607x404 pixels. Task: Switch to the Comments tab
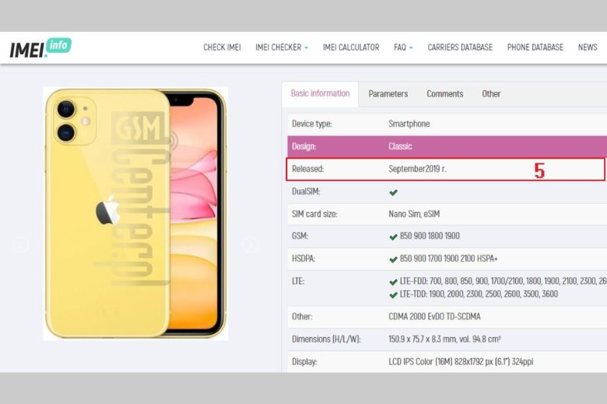[444, 94]
